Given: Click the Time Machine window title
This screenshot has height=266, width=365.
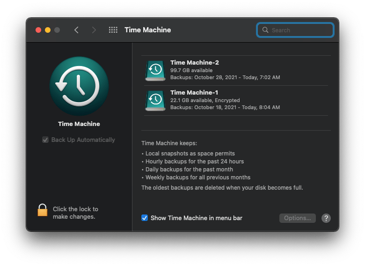Looking at the screenshot, I should (x=147, y=30).
